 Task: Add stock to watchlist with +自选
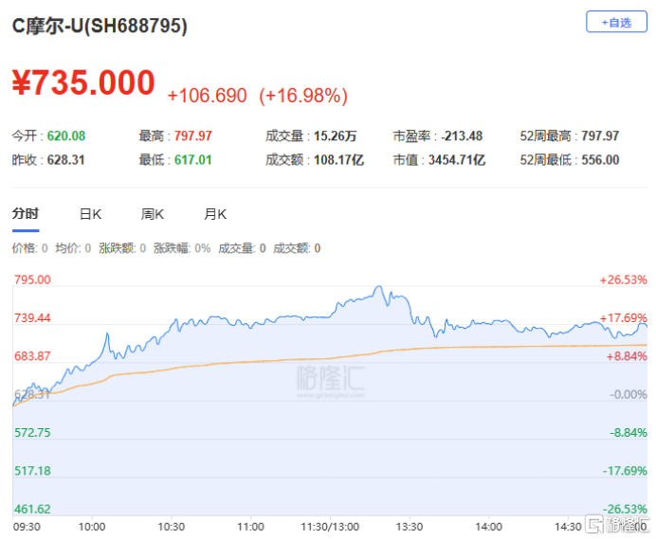(x=616, y=23)
